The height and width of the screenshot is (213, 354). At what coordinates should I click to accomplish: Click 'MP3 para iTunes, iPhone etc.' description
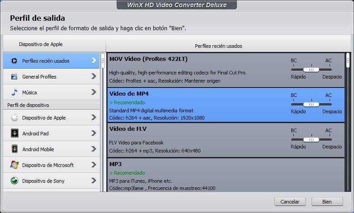tap(141, 181)
